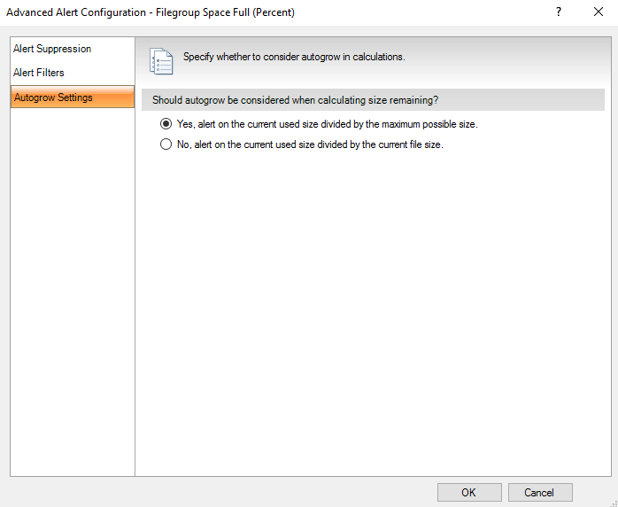Image resolution: width=618 pixels, height=507 pixels.
Task: Click the "Should autogrow be considered" section heading
Action: 295,100
